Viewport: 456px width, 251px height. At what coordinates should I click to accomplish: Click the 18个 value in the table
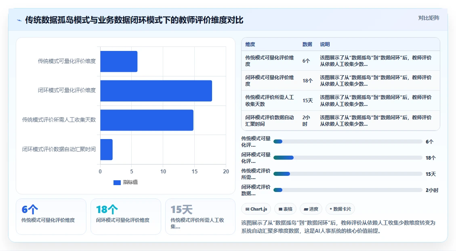click(307, 81)
